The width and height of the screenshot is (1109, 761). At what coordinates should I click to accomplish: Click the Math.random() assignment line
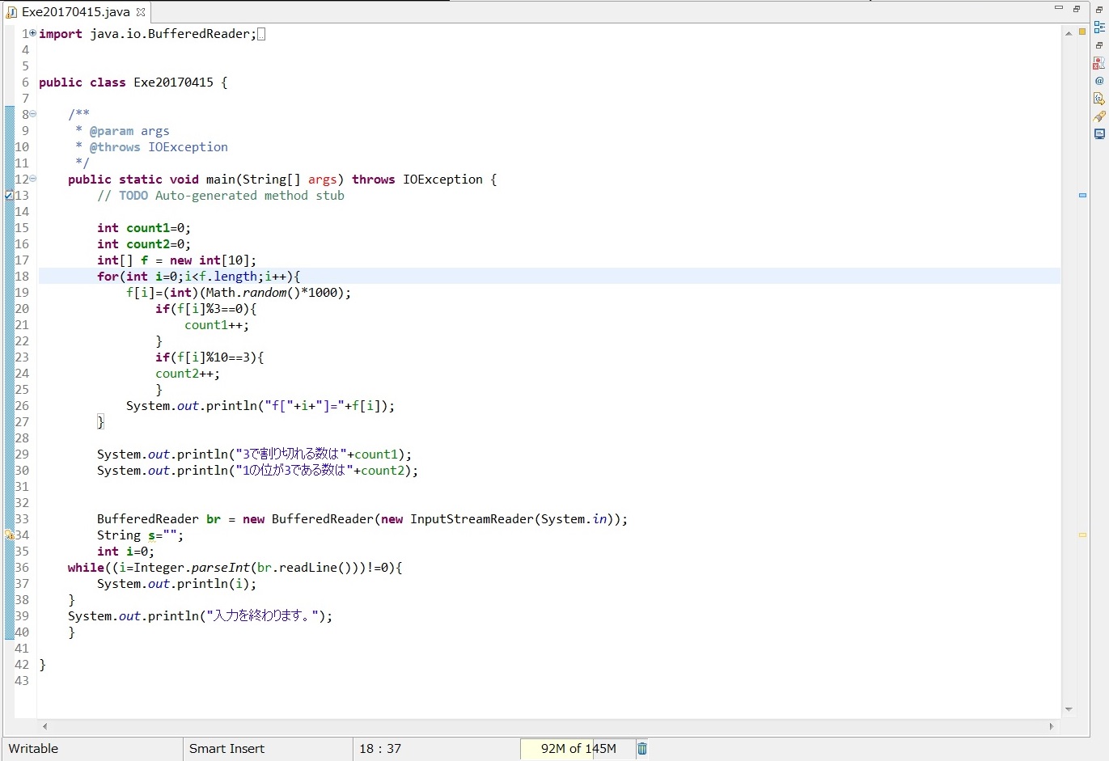pos(239,293)
